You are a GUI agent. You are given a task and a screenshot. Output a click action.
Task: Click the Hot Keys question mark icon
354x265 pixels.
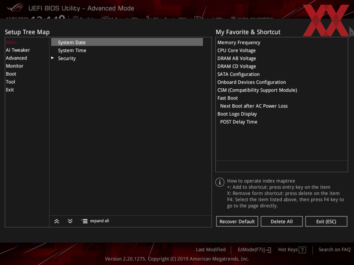pos(302,250)
